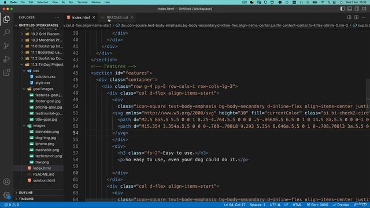Open the Apple menu
Image resolution: width=370 pixels, height=208 pixels.
coord(5,2)
